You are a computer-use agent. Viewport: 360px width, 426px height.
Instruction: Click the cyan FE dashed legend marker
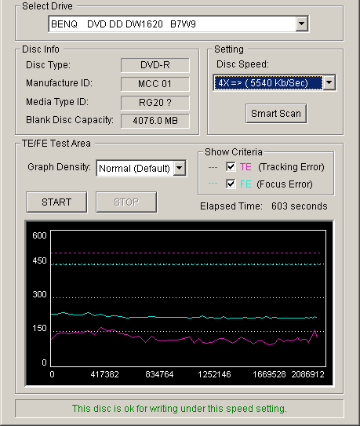coord(213,184)
